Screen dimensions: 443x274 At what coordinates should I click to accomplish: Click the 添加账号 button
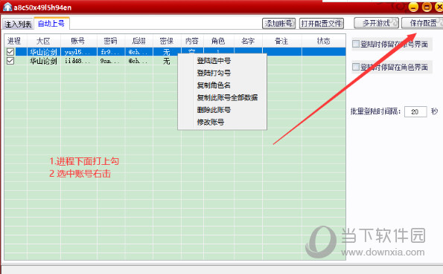[278, 24]
